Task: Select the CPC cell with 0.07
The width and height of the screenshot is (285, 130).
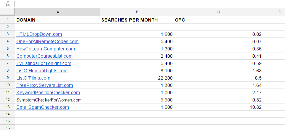Action: (x=218, y=41)
